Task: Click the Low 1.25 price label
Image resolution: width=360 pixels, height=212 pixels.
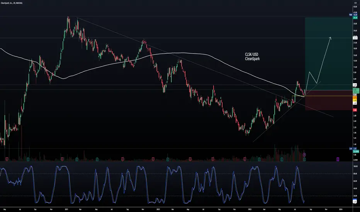Action: pos(353,148)
